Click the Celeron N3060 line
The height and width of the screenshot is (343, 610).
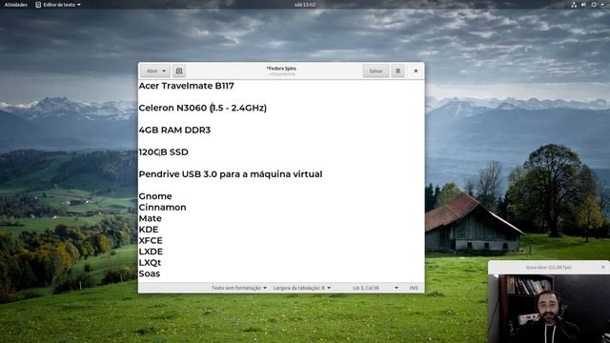click(x=203, y=108)
